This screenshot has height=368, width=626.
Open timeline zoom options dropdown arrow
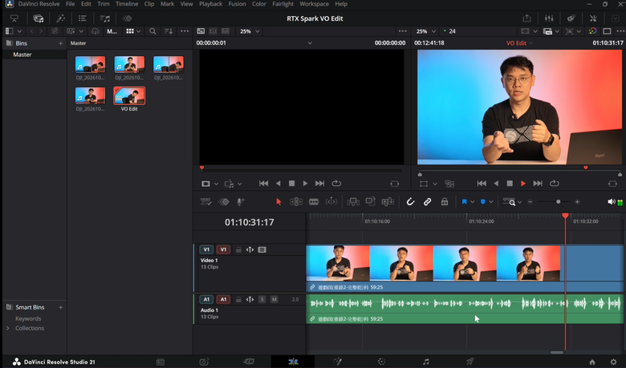point(519,202)
